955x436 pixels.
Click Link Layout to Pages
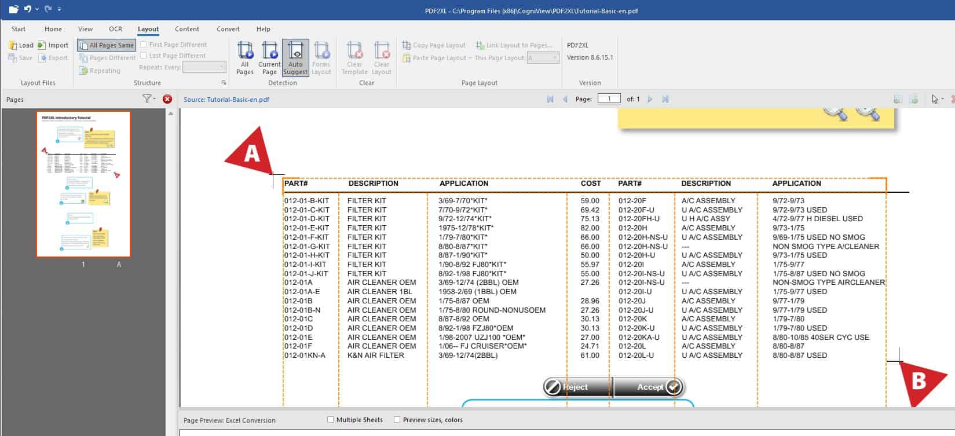click(x=514, y=45)
